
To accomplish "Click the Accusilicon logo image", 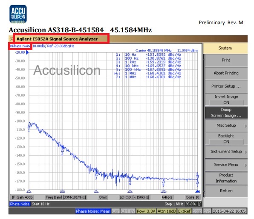I will pos(18,14).
